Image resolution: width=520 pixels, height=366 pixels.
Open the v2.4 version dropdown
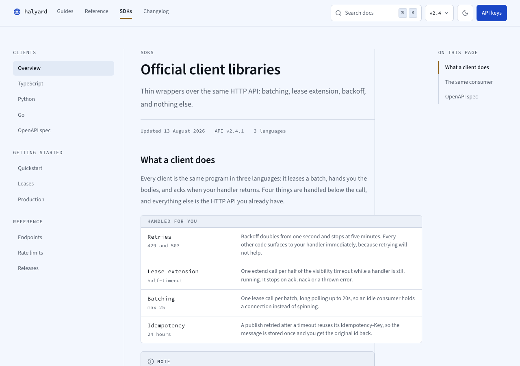click(439, 13)
